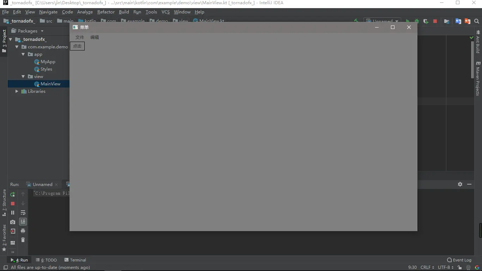This screenshot has width=482, height=271.
Task: Open the Analyze menu
Action: [x=85, y=12]
